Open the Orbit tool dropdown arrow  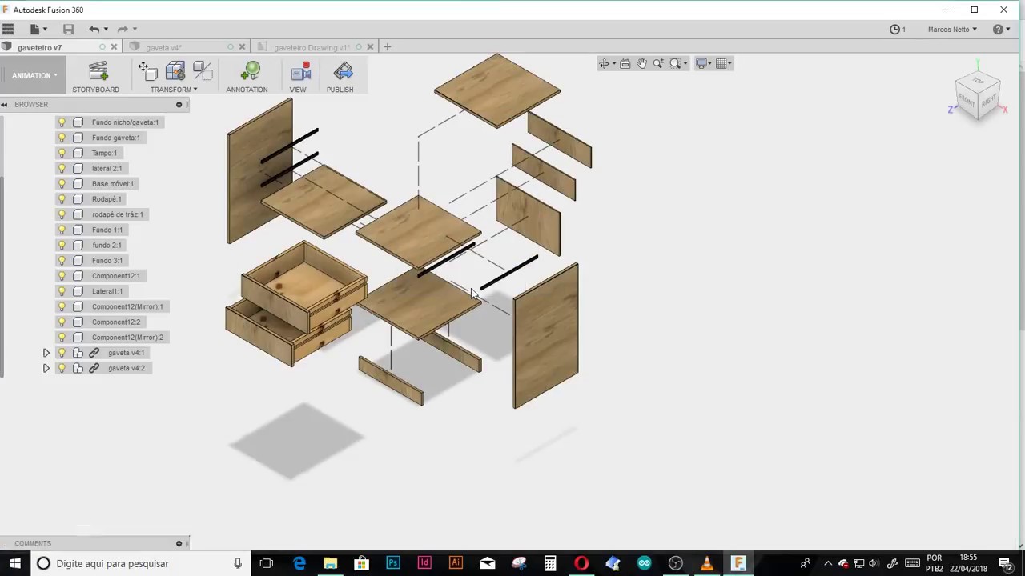tap(614, 64)
